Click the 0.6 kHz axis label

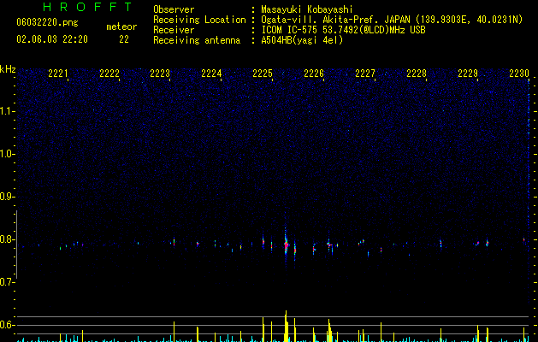coord(8,325)
